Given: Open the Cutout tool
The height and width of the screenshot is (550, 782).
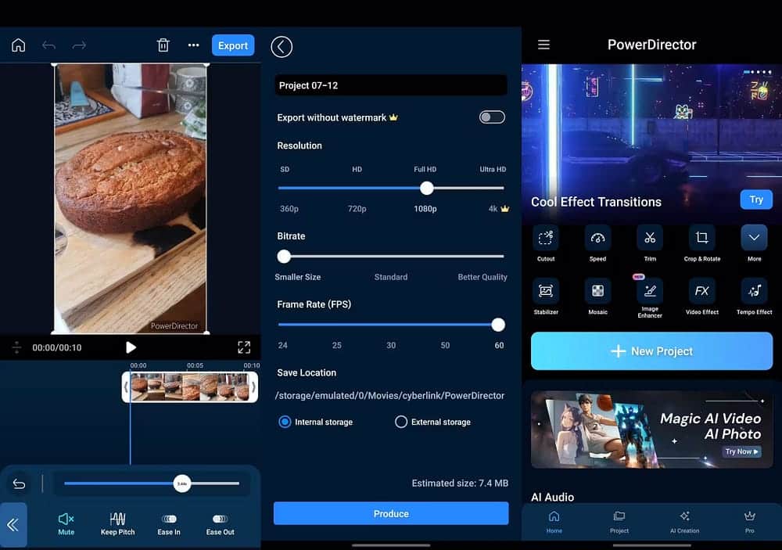Looking at the screenshot, I should point(546,243).
